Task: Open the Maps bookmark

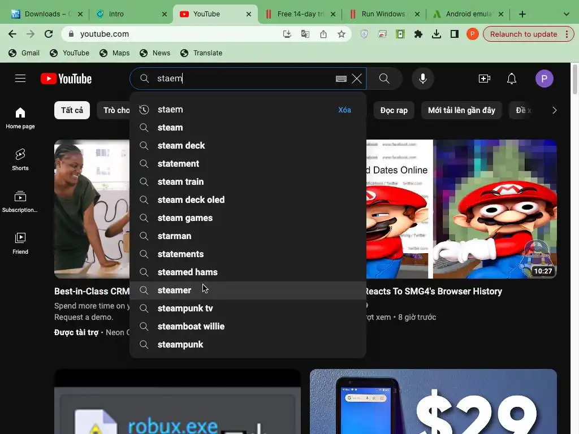Action: click(114, 53)
